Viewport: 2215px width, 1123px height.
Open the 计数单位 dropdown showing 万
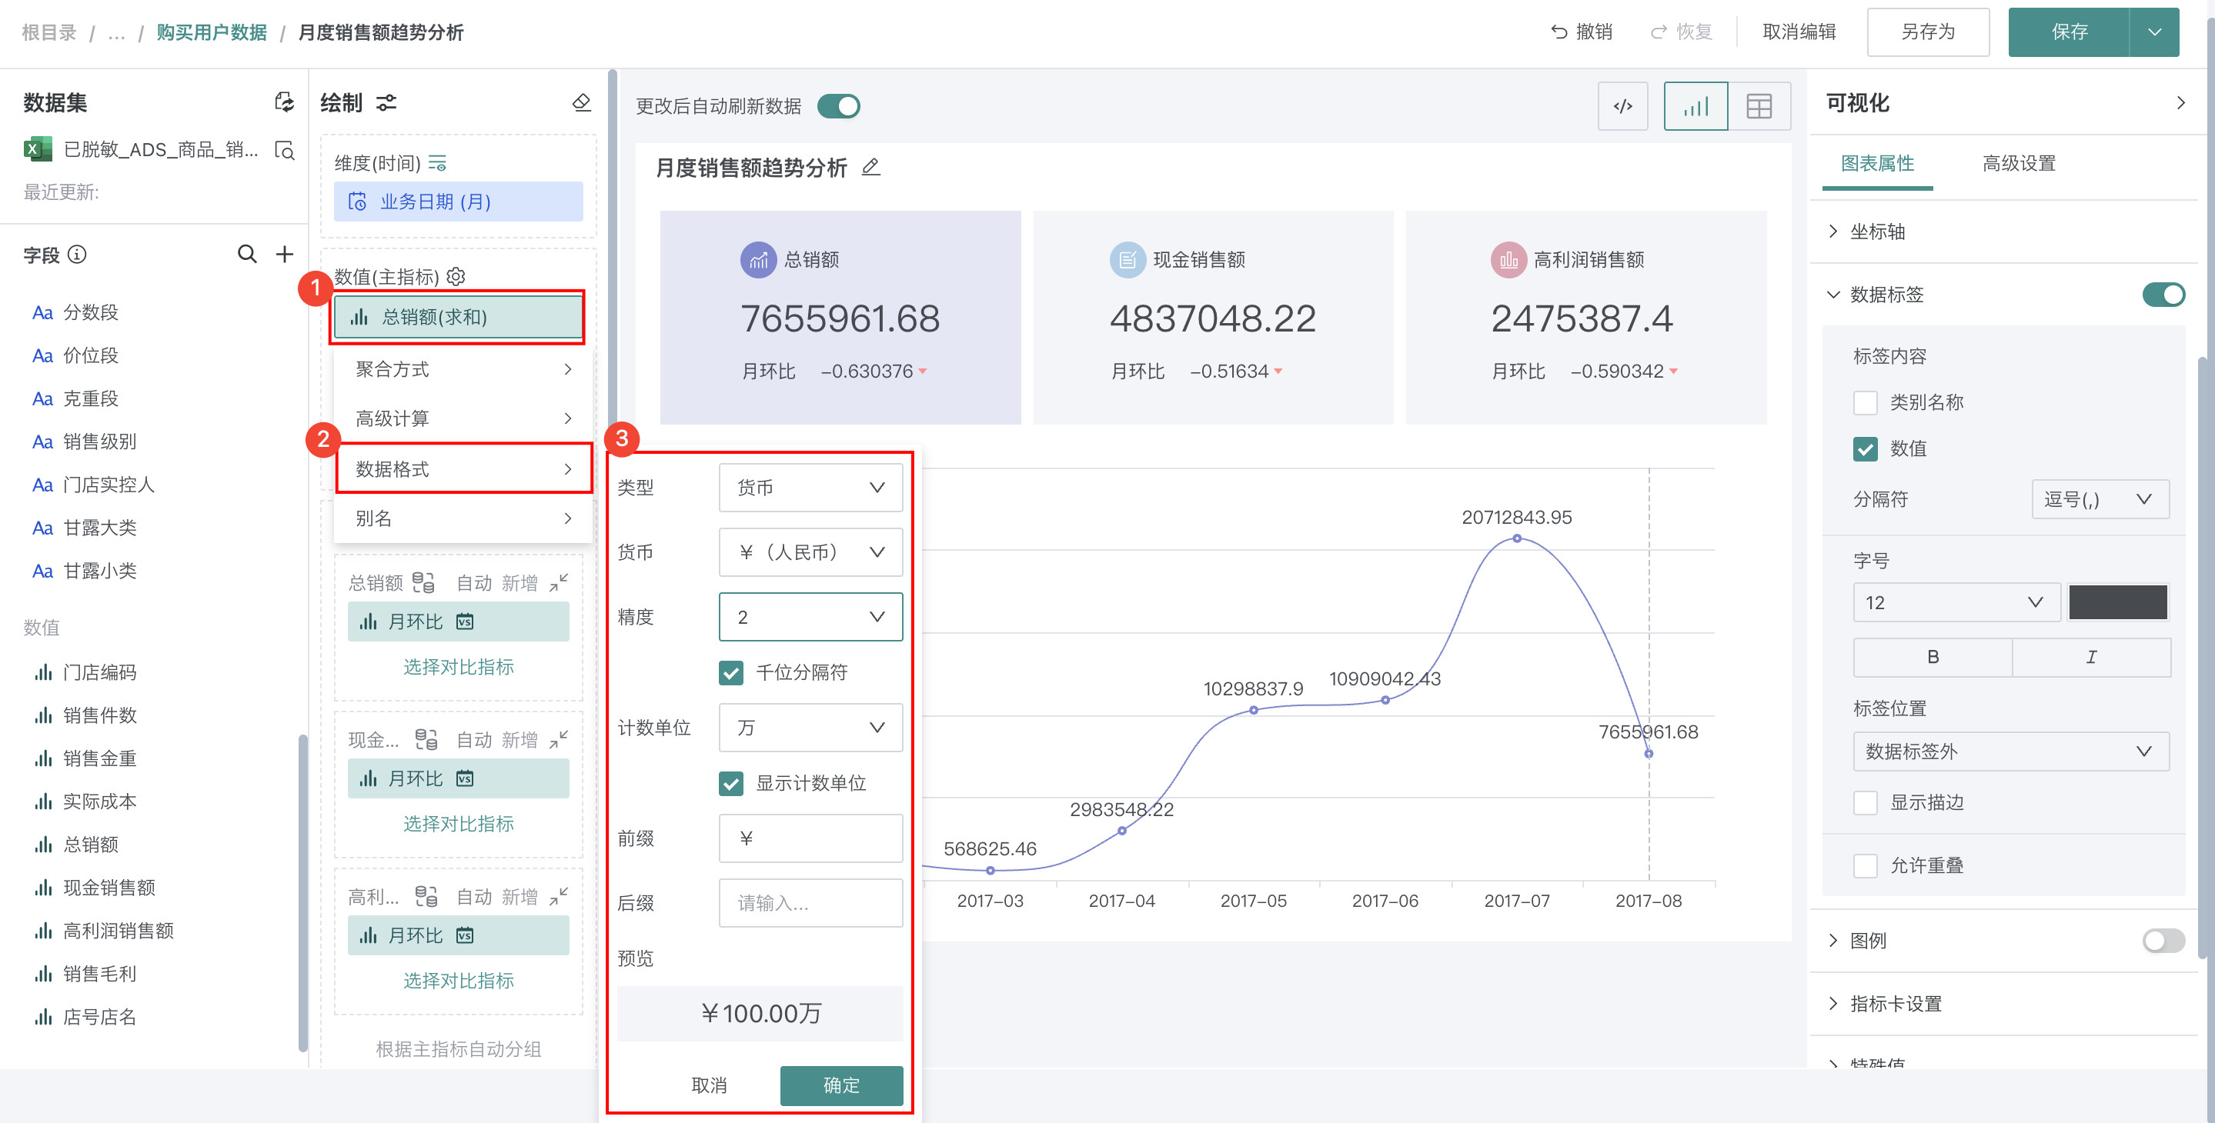click(x=810, y=728)
